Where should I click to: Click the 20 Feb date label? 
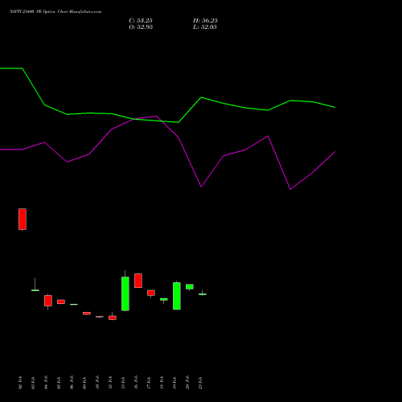pyautogui.click(x=187, y=383)
